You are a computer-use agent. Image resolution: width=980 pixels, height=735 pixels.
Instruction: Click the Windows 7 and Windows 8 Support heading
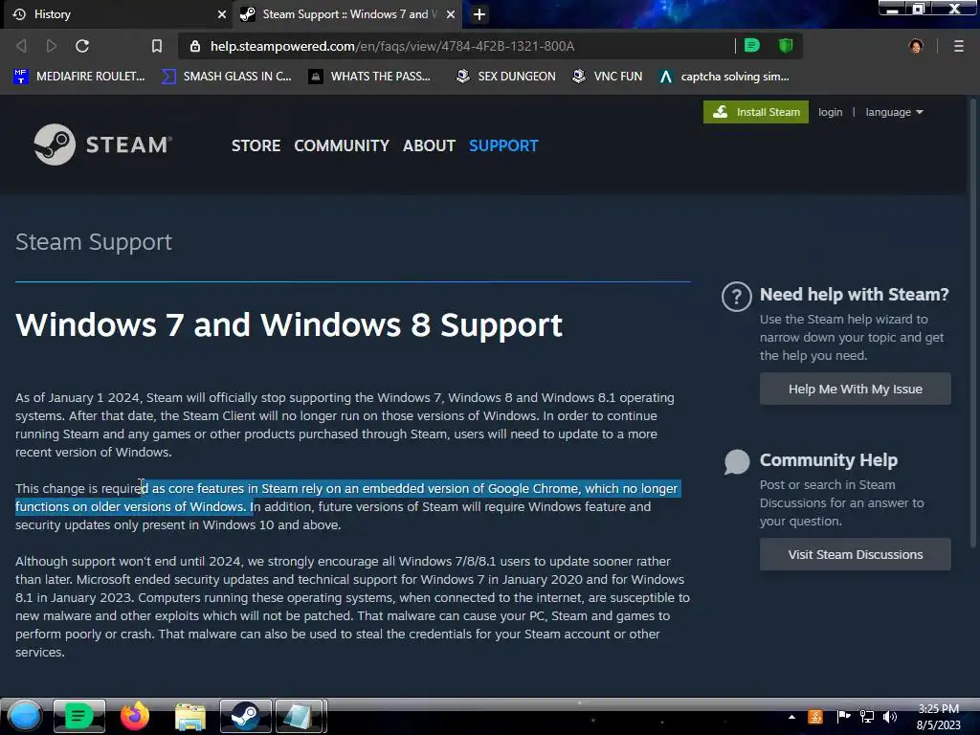289,325
